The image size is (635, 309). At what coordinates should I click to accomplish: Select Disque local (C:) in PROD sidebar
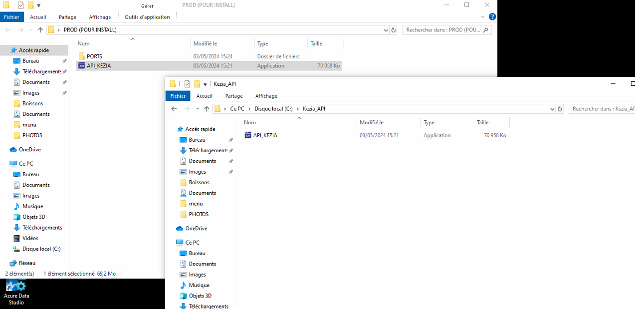coord(41,249)
